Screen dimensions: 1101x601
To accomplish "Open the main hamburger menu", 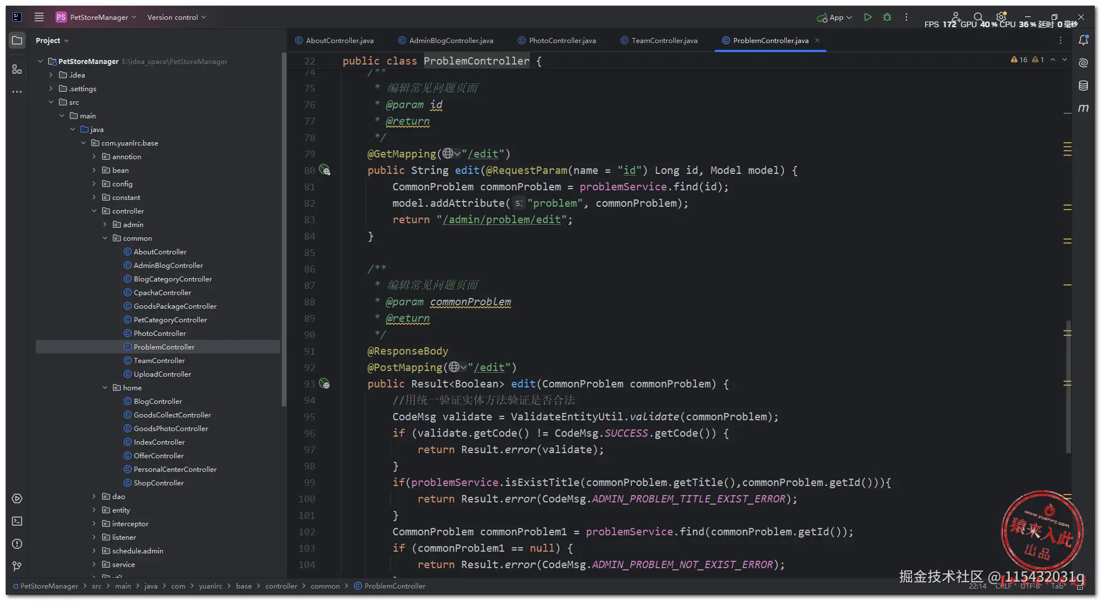I will pos(39,17).
